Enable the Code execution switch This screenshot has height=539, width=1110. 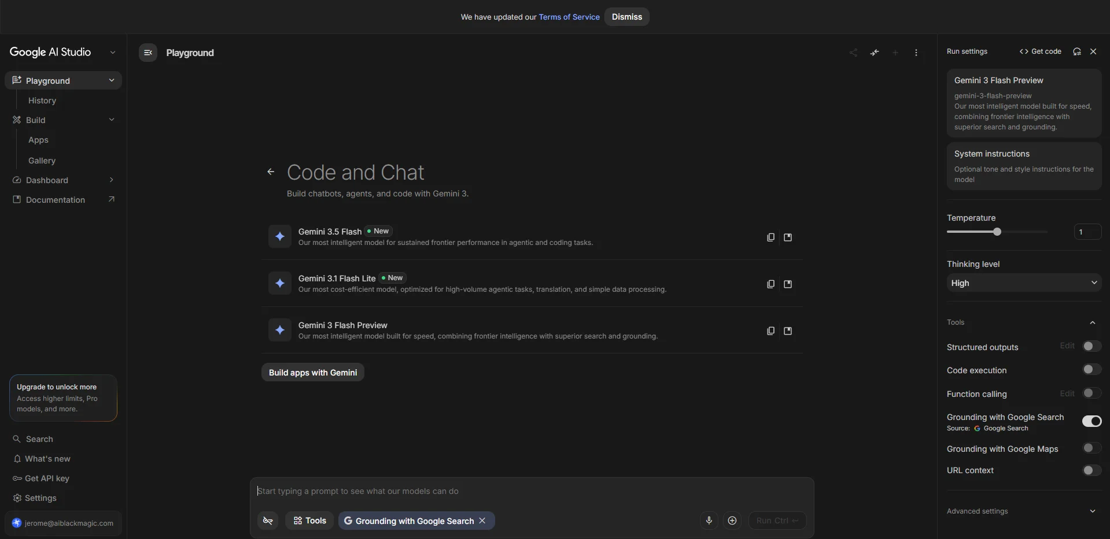pos(1092,370)
